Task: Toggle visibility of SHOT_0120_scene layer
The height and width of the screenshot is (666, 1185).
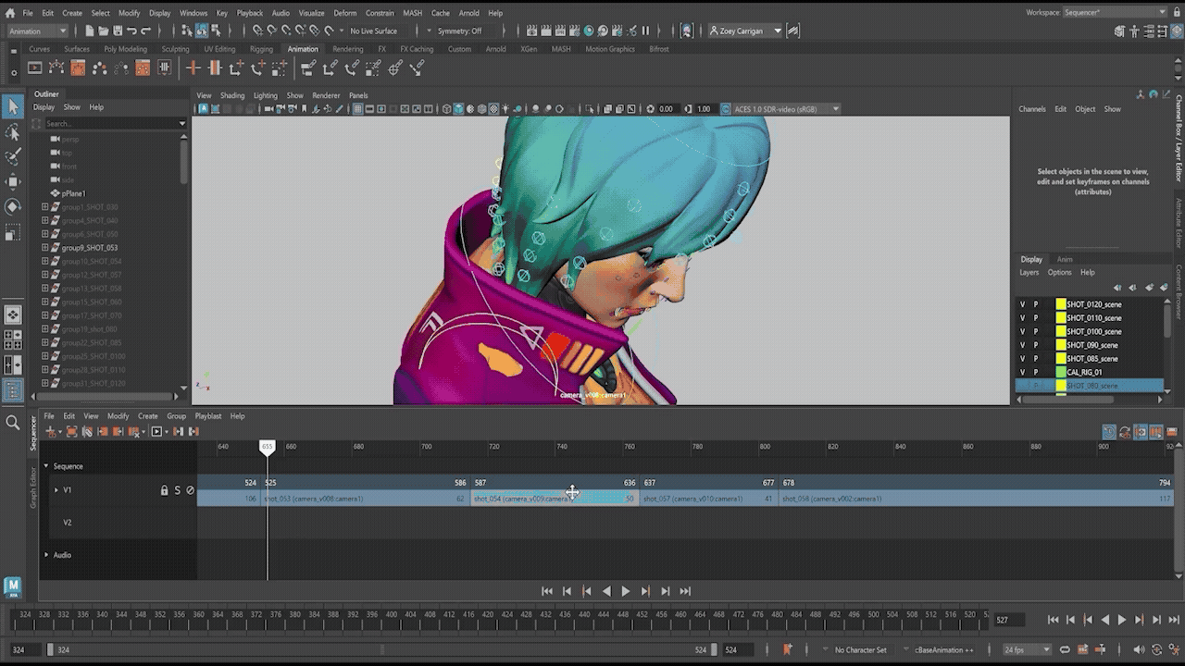Action: tap(1024, 303)
